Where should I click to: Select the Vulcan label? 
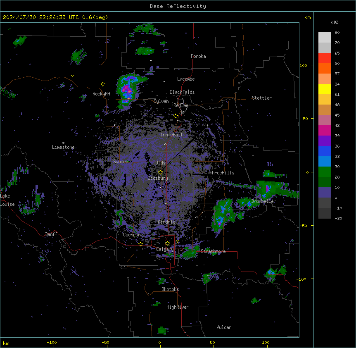pyautogui.click(x=224, y=327)
